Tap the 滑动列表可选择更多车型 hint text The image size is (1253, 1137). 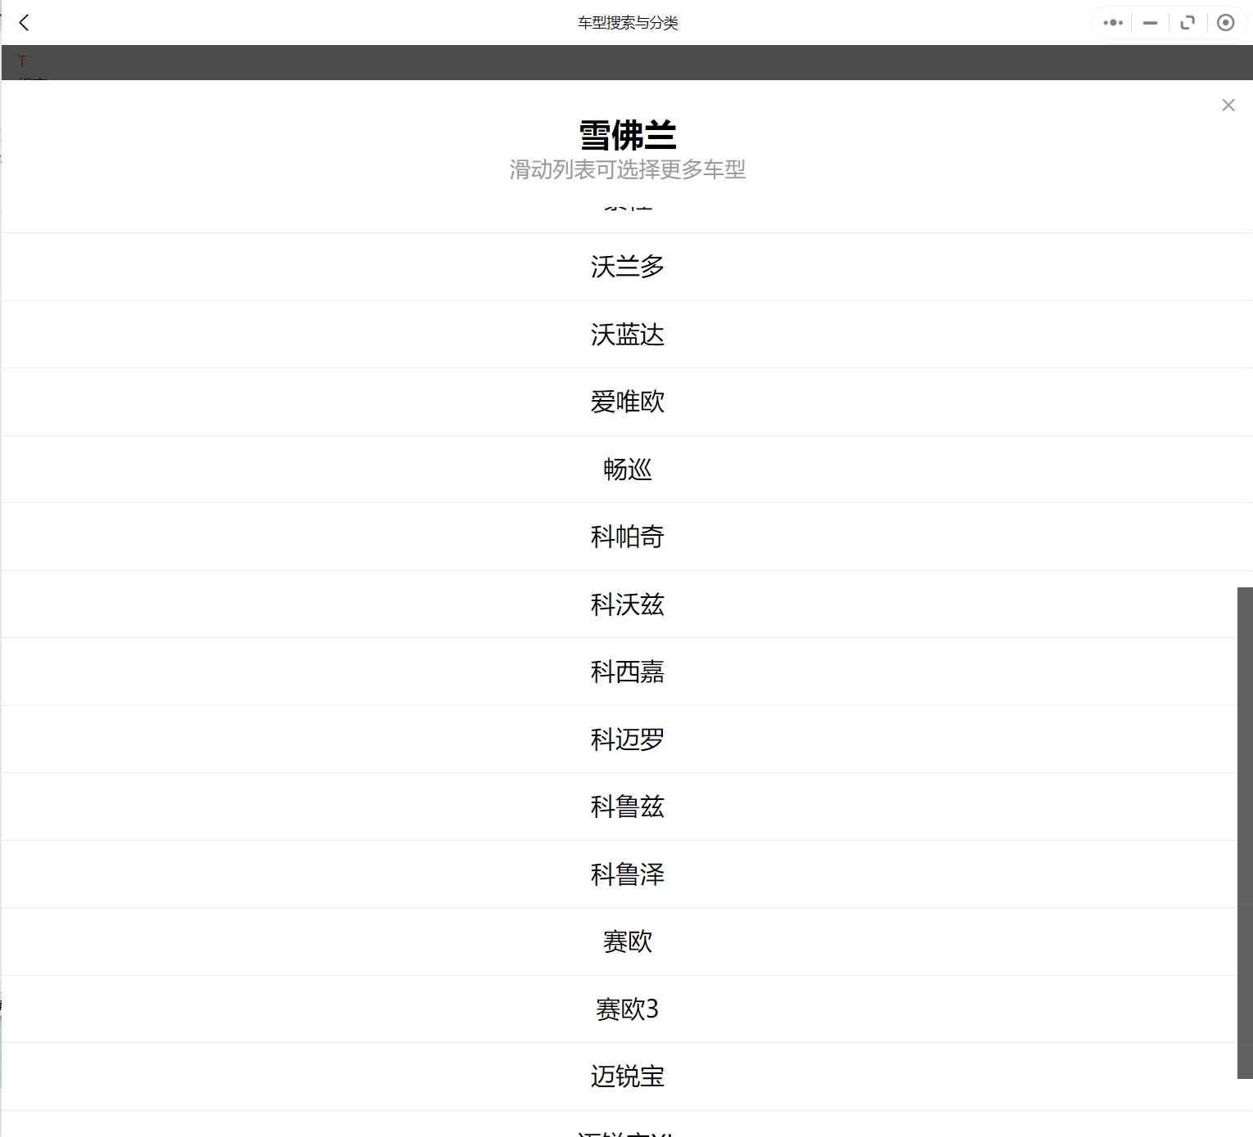click(x=627, y=169)
